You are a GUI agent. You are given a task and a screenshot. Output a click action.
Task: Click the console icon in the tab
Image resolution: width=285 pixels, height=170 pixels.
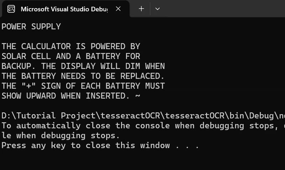[11, 9]
